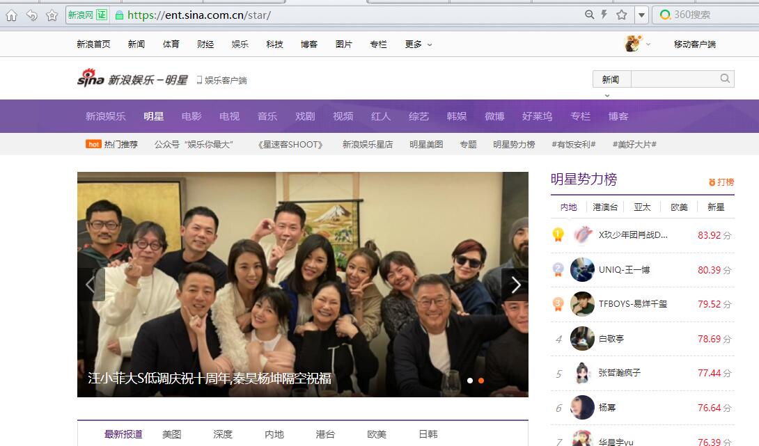Click the hot badge icon
Image resolution: width=759 pixels, height=446 pixels.
pyautogui.click(x=93, y=144)
